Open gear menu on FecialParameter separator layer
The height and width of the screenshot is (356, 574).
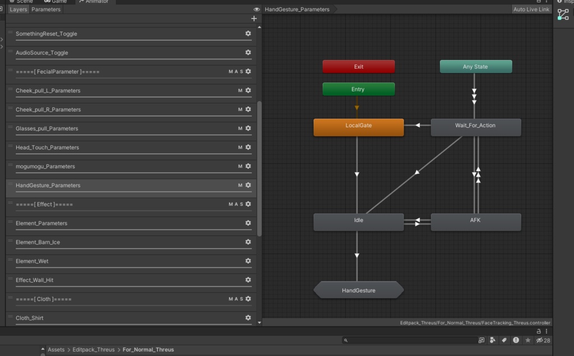248,71
